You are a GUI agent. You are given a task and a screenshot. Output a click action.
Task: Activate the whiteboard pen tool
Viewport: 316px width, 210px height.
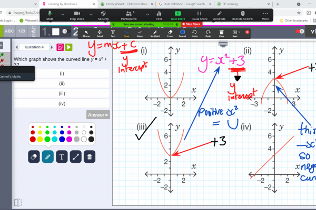pos(47,156)
